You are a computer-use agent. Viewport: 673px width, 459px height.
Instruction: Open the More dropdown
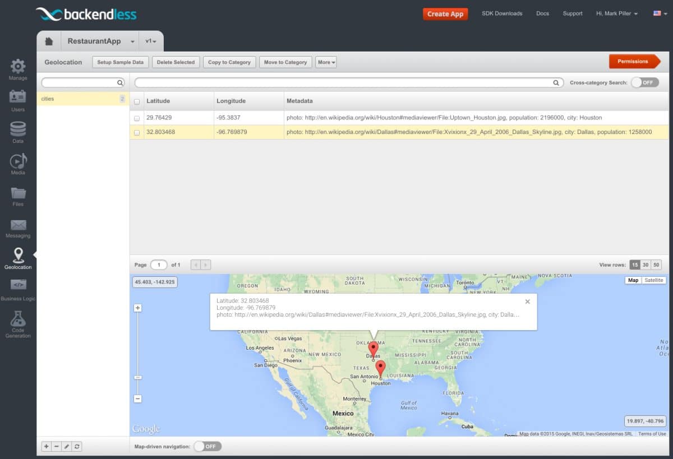[x=326, y=62]
